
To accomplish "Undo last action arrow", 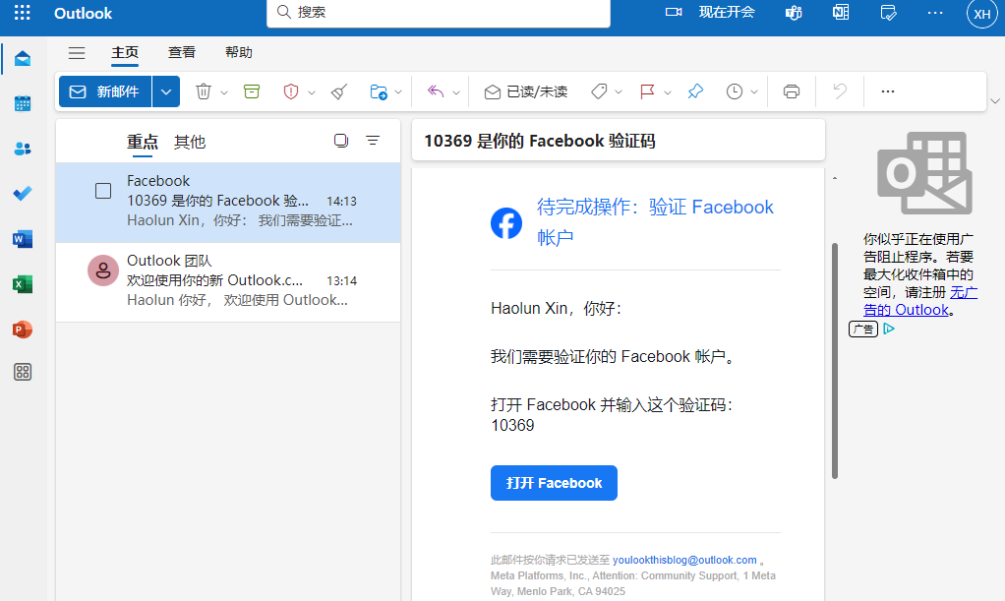I will tap(840, 91).
